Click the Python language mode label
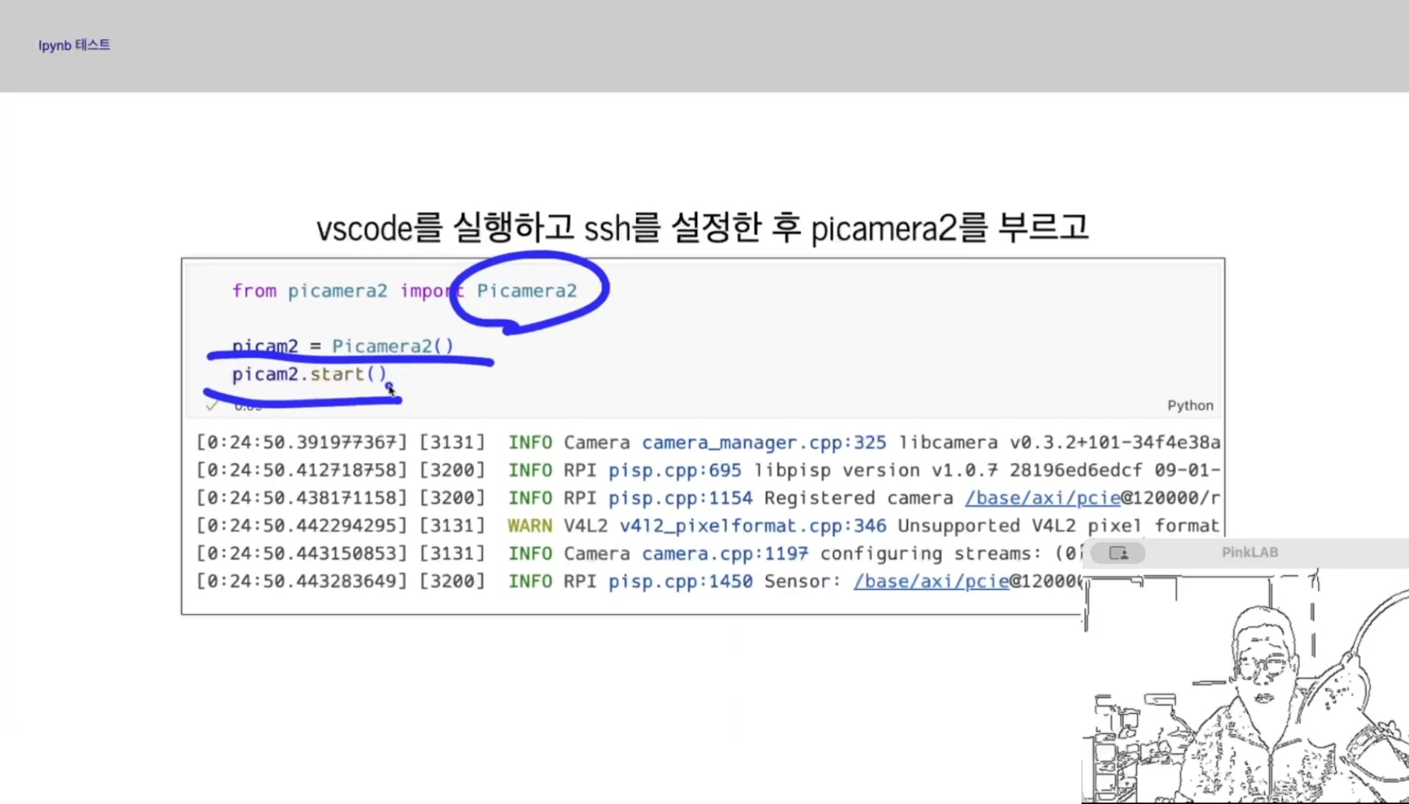The width and height of the screenshot is (1409, 804). point(1190,405)
